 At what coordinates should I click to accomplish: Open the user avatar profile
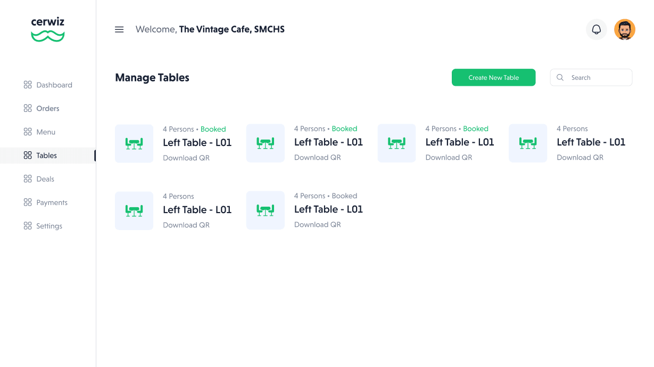coord(625,29)
